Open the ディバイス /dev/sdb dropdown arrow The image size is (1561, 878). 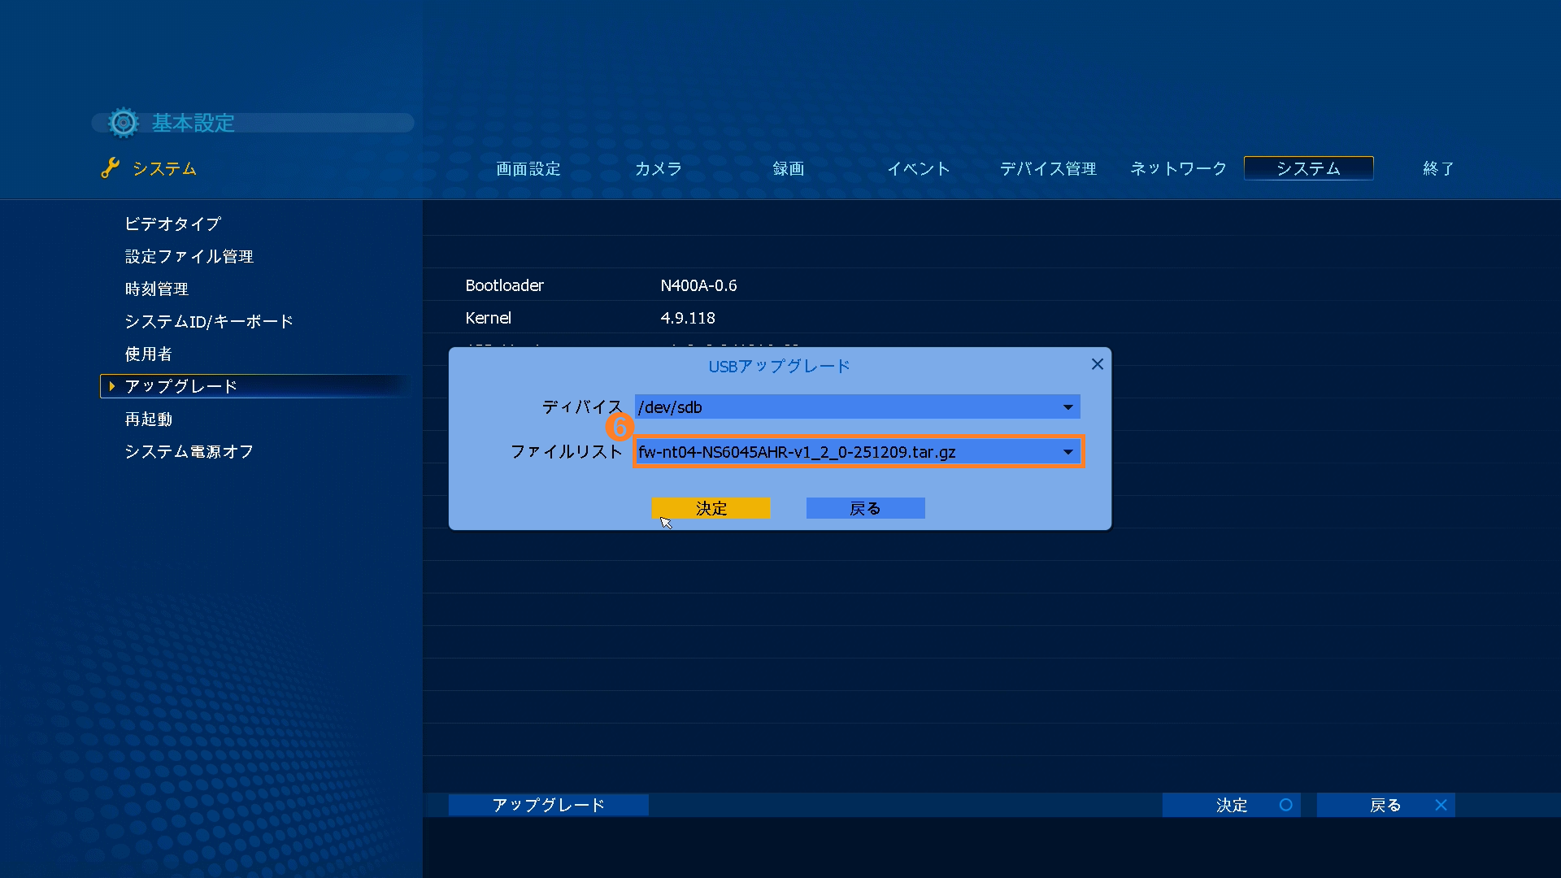[x=1067, y=407]
